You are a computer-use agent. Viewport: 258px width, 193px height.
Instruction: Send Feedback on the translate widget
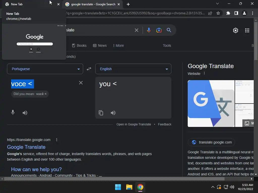click(x=165, y=124)
